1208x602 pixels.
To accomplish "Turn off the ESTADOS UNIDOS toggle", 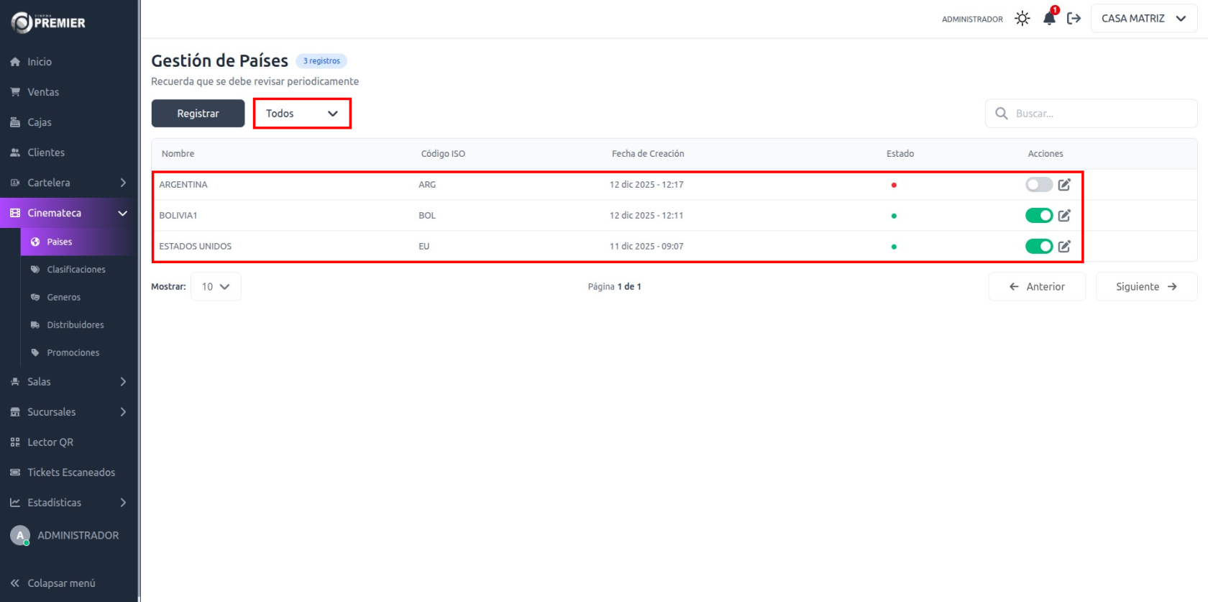I will [1038, 247].
